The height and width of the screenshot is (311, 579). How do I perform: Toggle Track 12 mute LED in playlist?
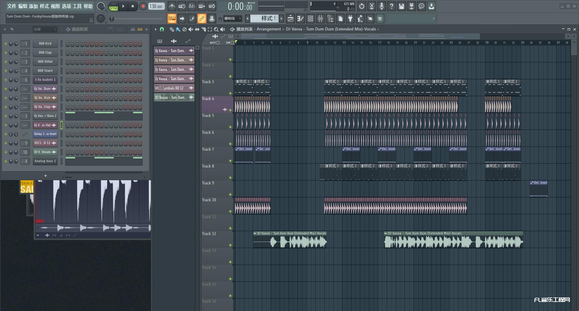230,245
